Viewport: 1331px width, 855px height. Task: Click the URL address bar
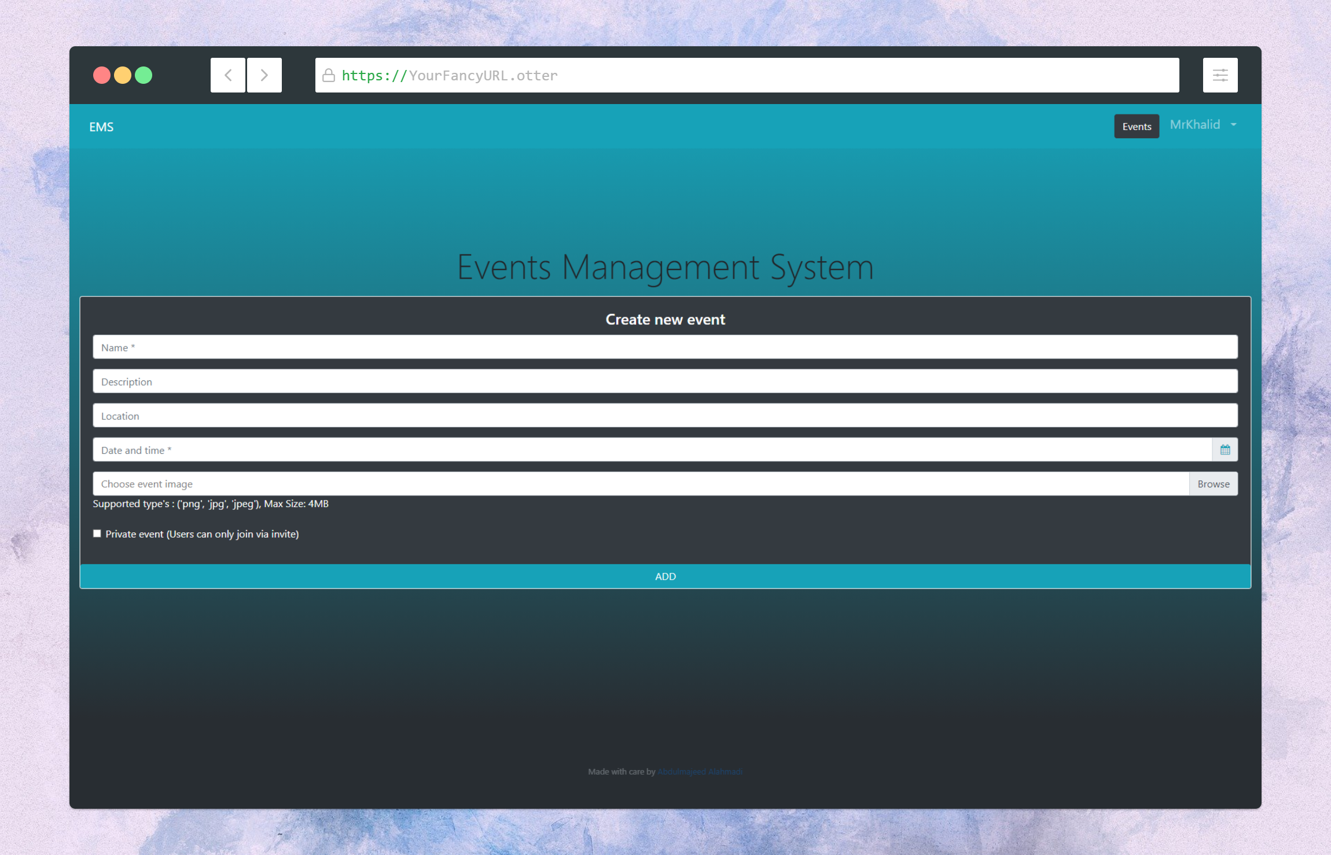coord(747,76)
